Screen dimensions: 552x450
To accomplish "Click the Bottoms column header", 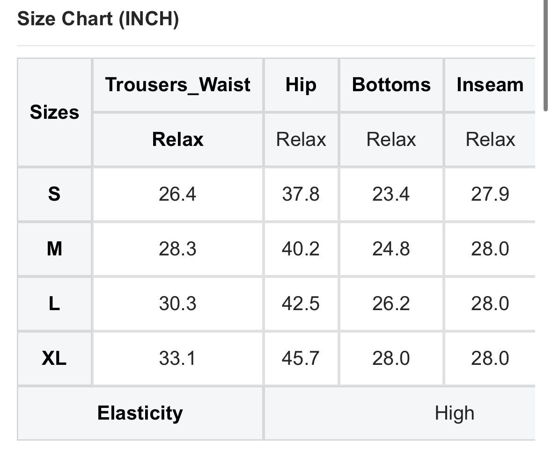I will point(391,85).
